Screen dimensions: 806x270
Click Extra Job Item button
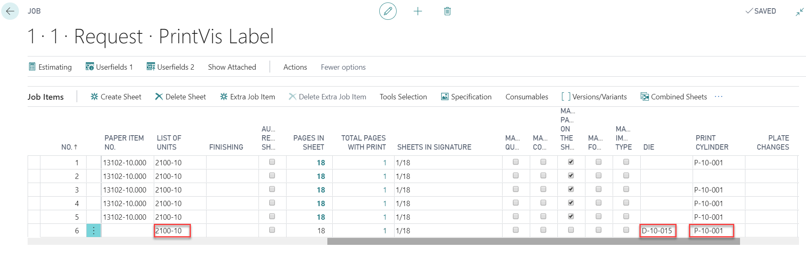tap(247, 96)
